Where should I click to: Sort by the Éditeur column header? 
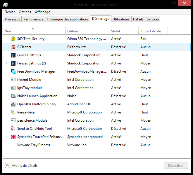87,31
